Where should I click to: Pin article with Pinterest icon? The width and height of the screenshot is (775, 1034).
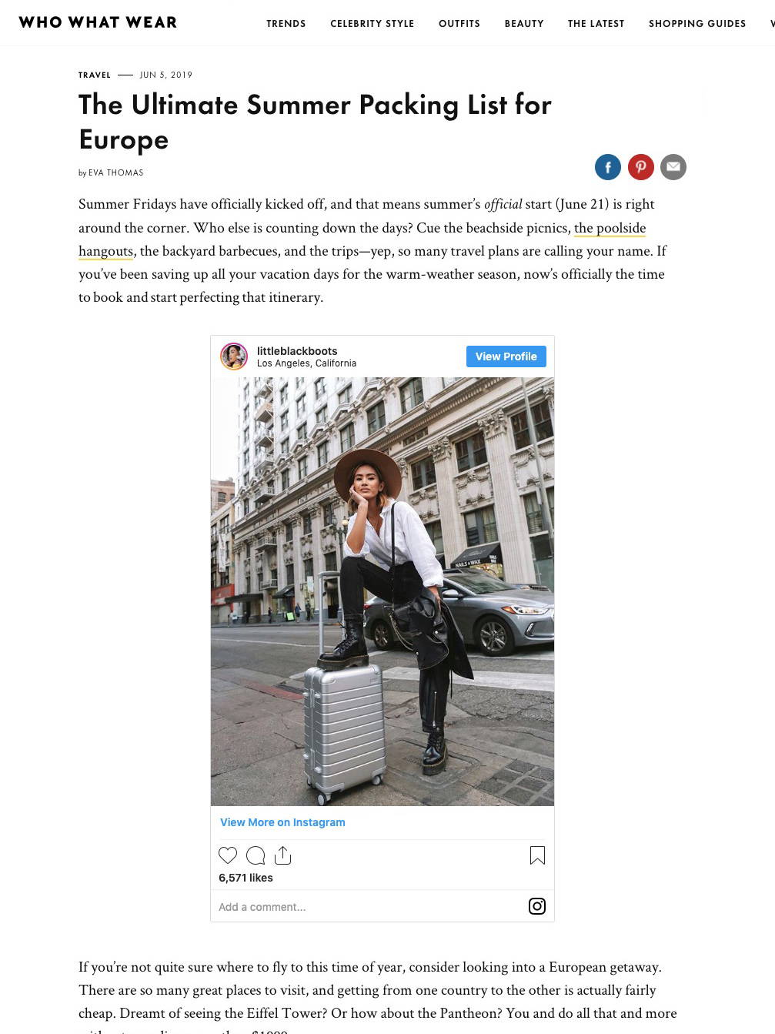click(x=641, y=167)
